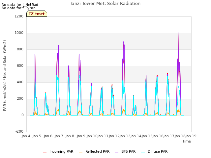
Task: Click the cyan Diffuse PAR legend swatch
Action: (x=143, y=152)
